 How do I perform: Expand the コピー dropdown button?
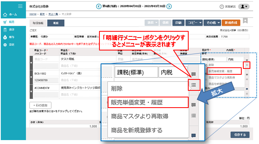click(x=194, y=23)
